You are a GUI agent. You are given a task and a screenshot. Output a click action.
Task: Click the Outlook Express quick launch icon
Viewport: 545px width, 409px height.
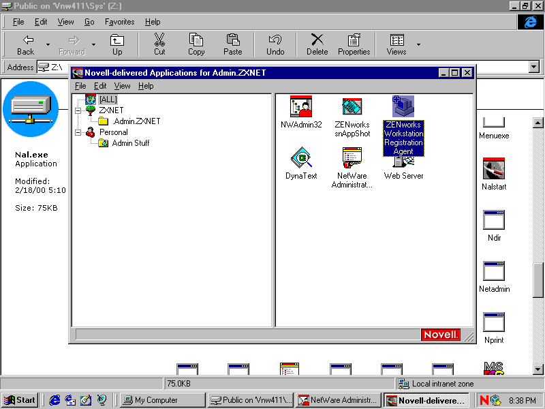coord(70,400)
